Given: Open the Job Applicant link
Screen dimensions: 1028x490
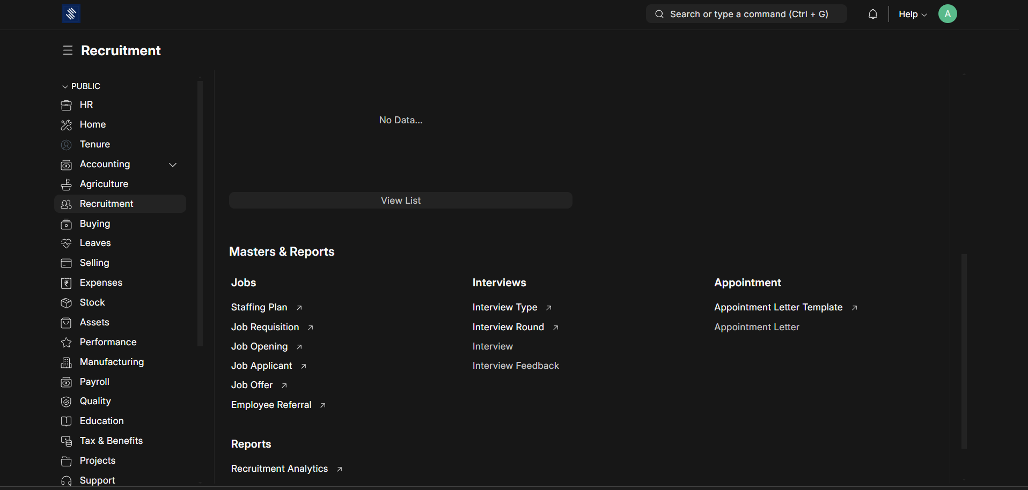Looking at the screenshot, I should (x=261, y=366).
